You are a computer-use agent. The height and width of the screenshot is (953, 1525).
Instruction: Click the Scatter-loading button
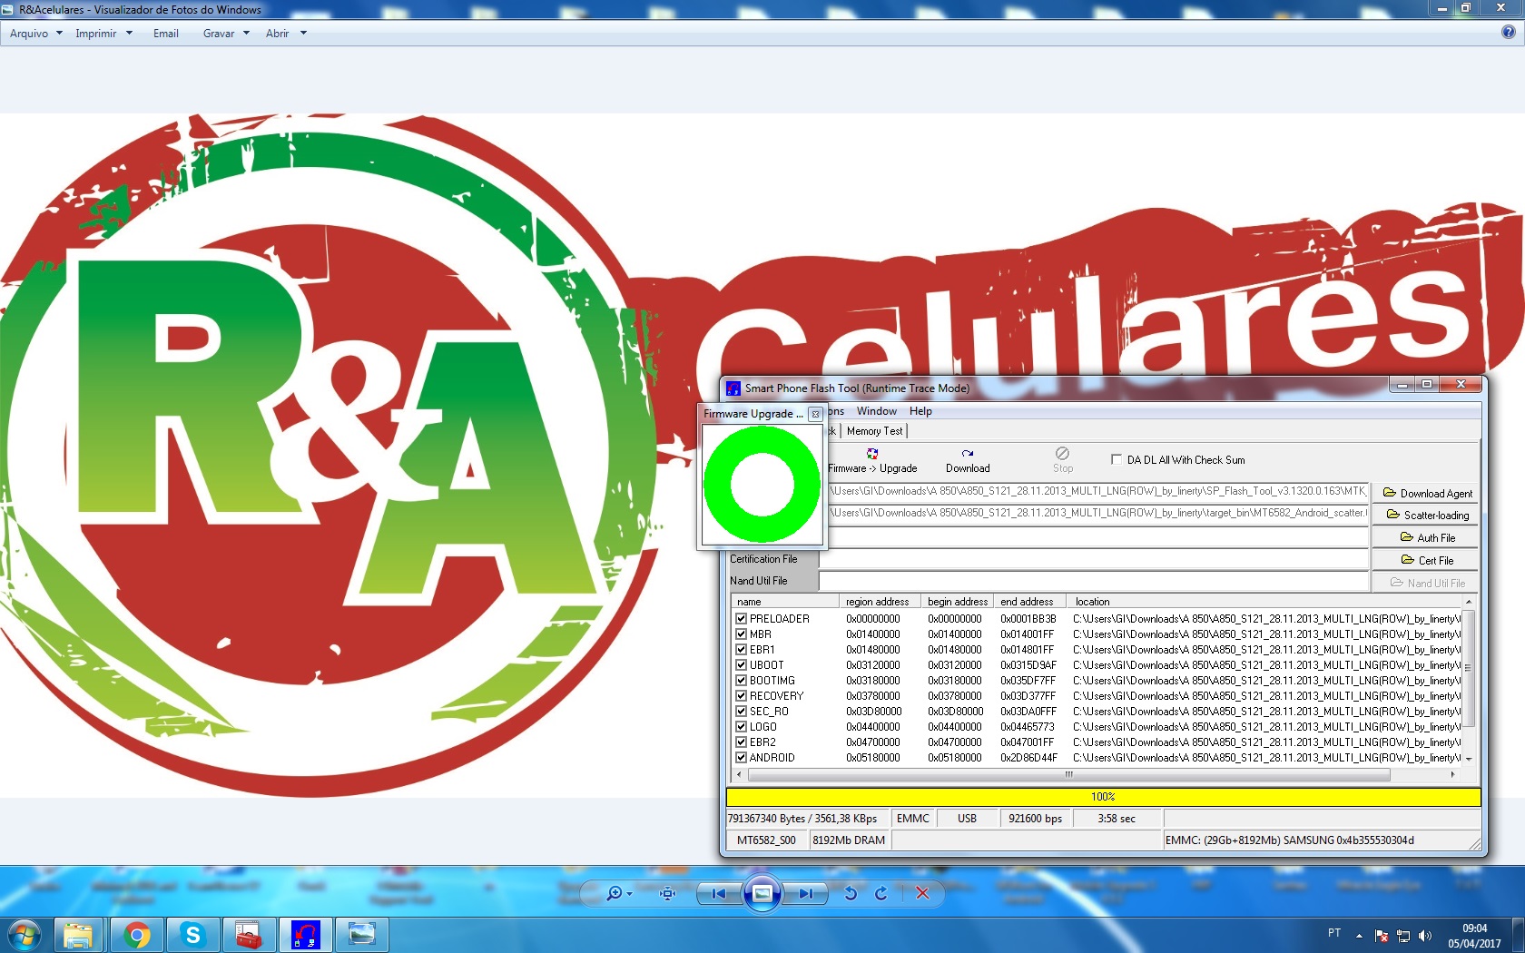coord(1427,516)
